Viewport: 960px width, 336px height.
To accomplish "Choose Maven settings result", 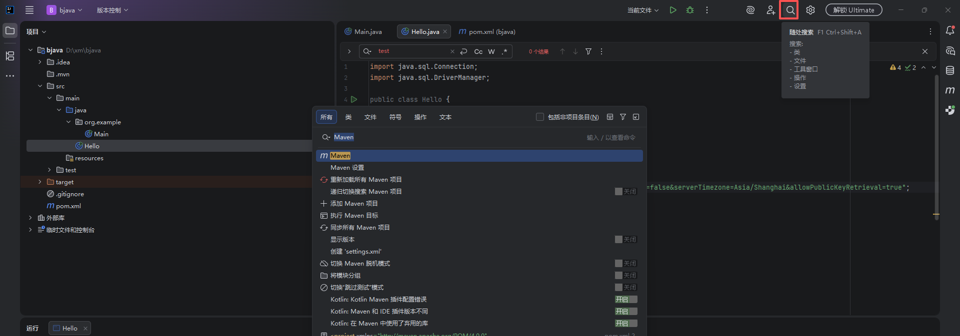I will point(479,168).
